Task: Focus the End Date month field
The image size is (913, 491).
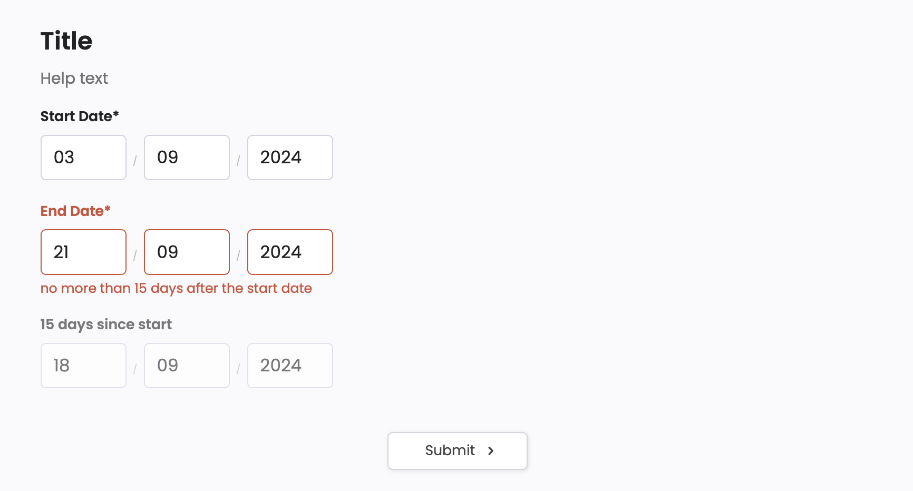Action: (x=187, y=252)
